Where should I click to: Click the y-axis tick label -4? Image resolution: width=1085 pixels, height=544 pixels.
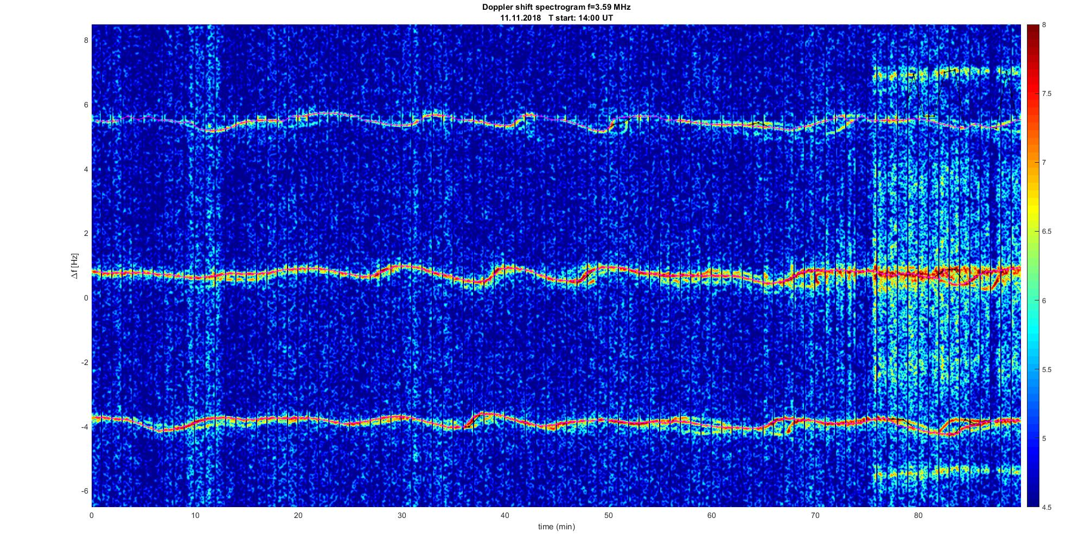[85, 427]
